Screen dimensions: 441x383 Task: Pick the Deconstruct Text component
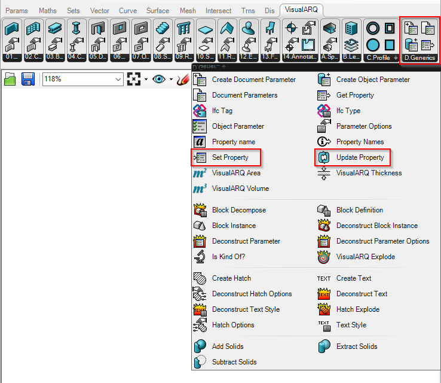[x=353, y=294]
